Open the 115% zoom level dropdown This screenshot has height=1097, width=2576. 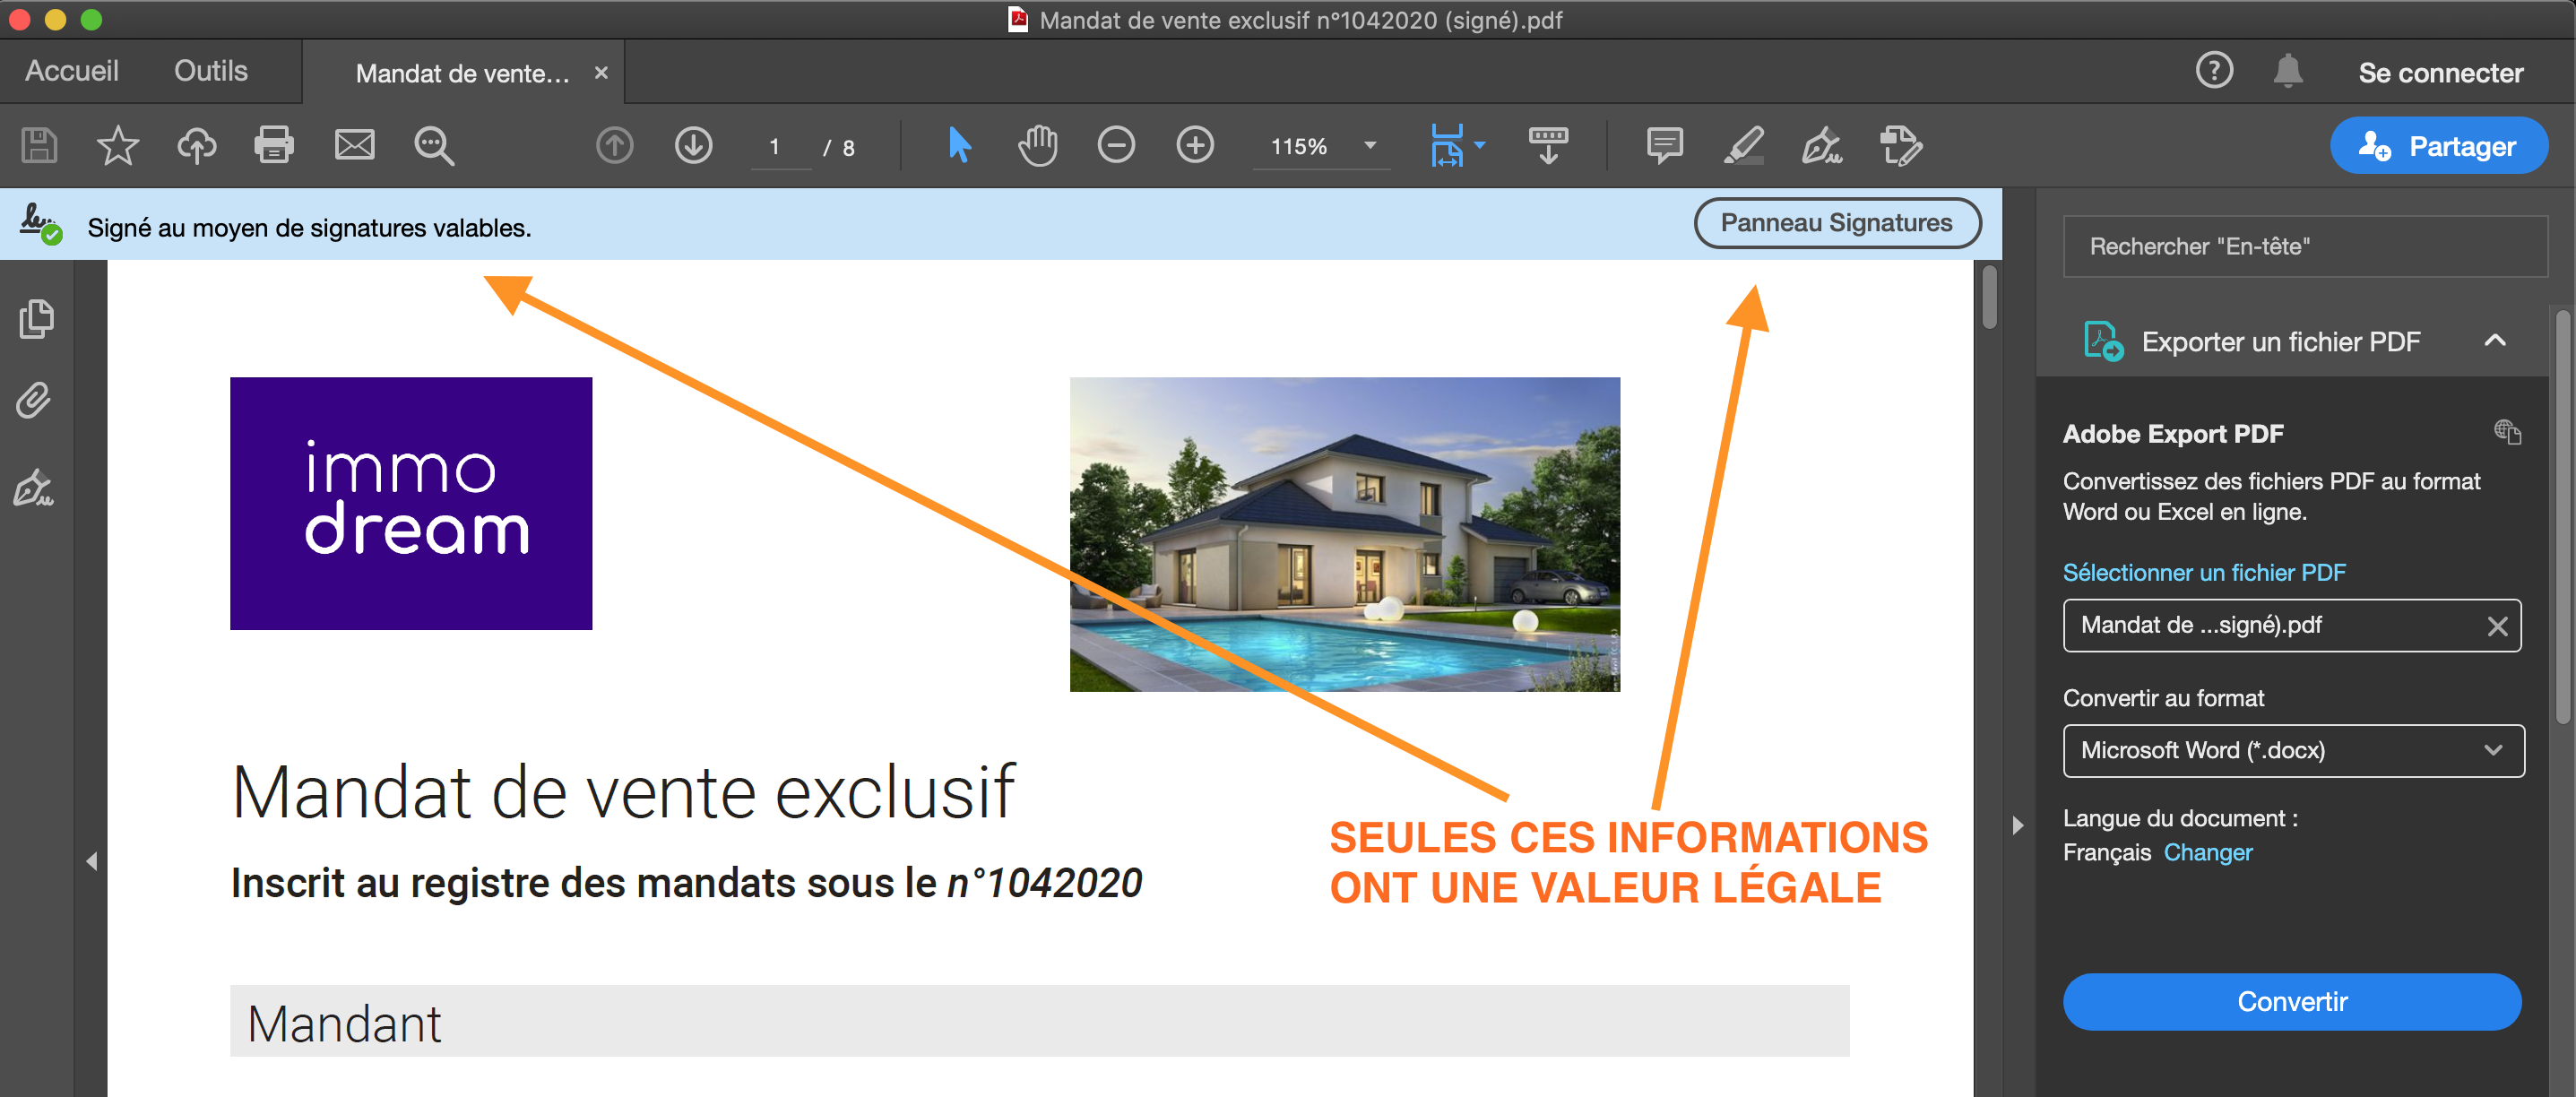point(1370,146)
